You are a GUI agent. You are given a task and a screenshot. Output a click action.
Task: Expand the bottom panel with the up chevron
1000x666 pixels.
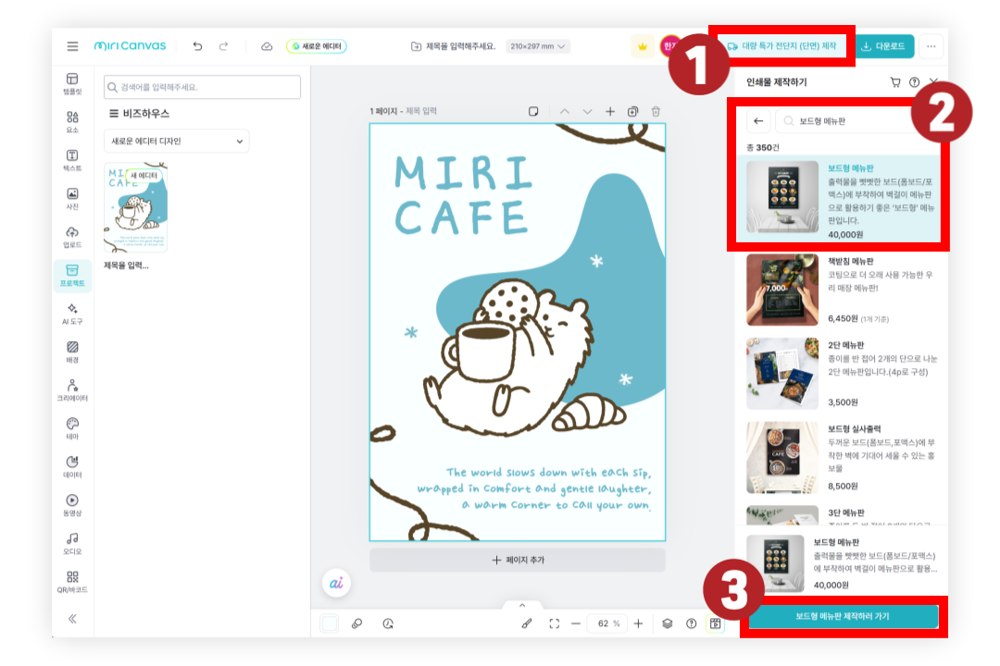tap(508, 606)
